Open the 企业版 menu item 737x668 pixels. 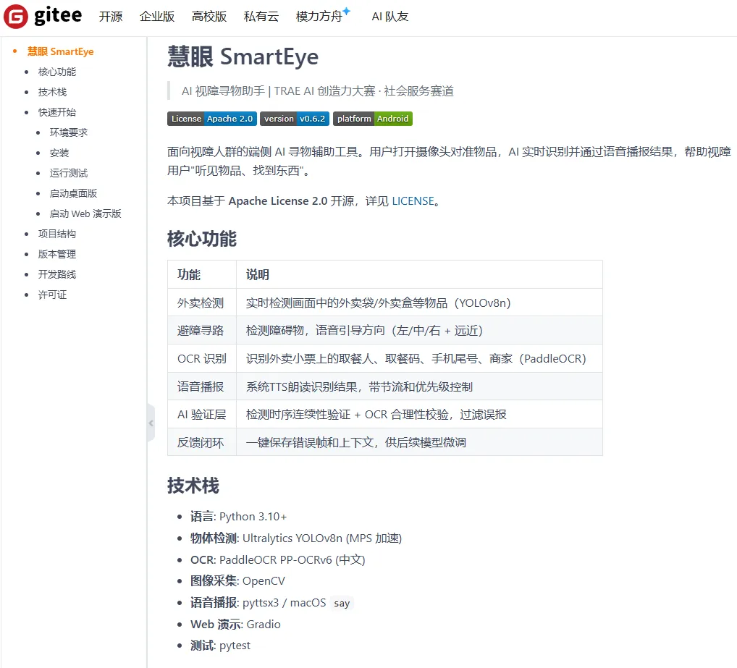click(x=157, y=17)
